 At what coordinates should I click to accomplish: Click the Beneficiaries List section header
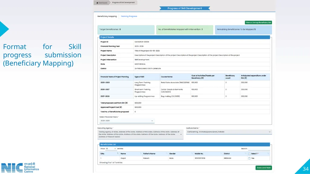coord(185,144)
